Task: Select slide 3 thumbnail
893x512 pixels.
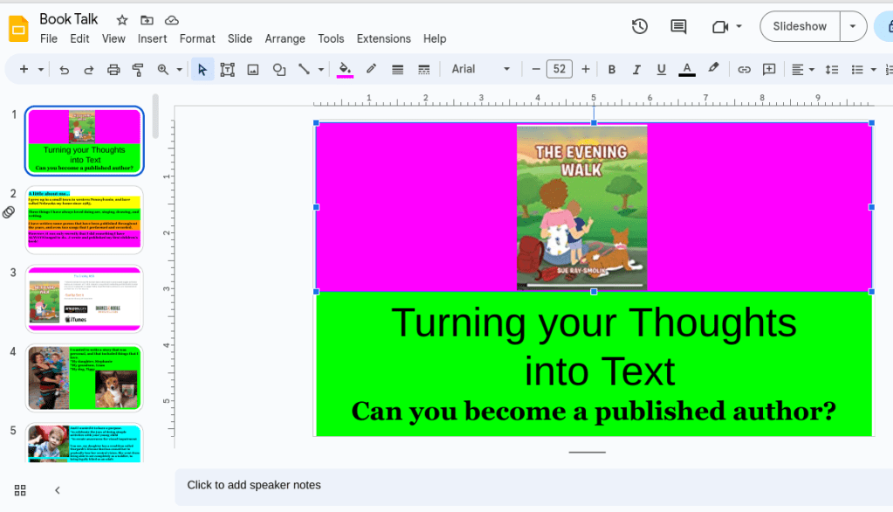Action: [x=85, y=299]
